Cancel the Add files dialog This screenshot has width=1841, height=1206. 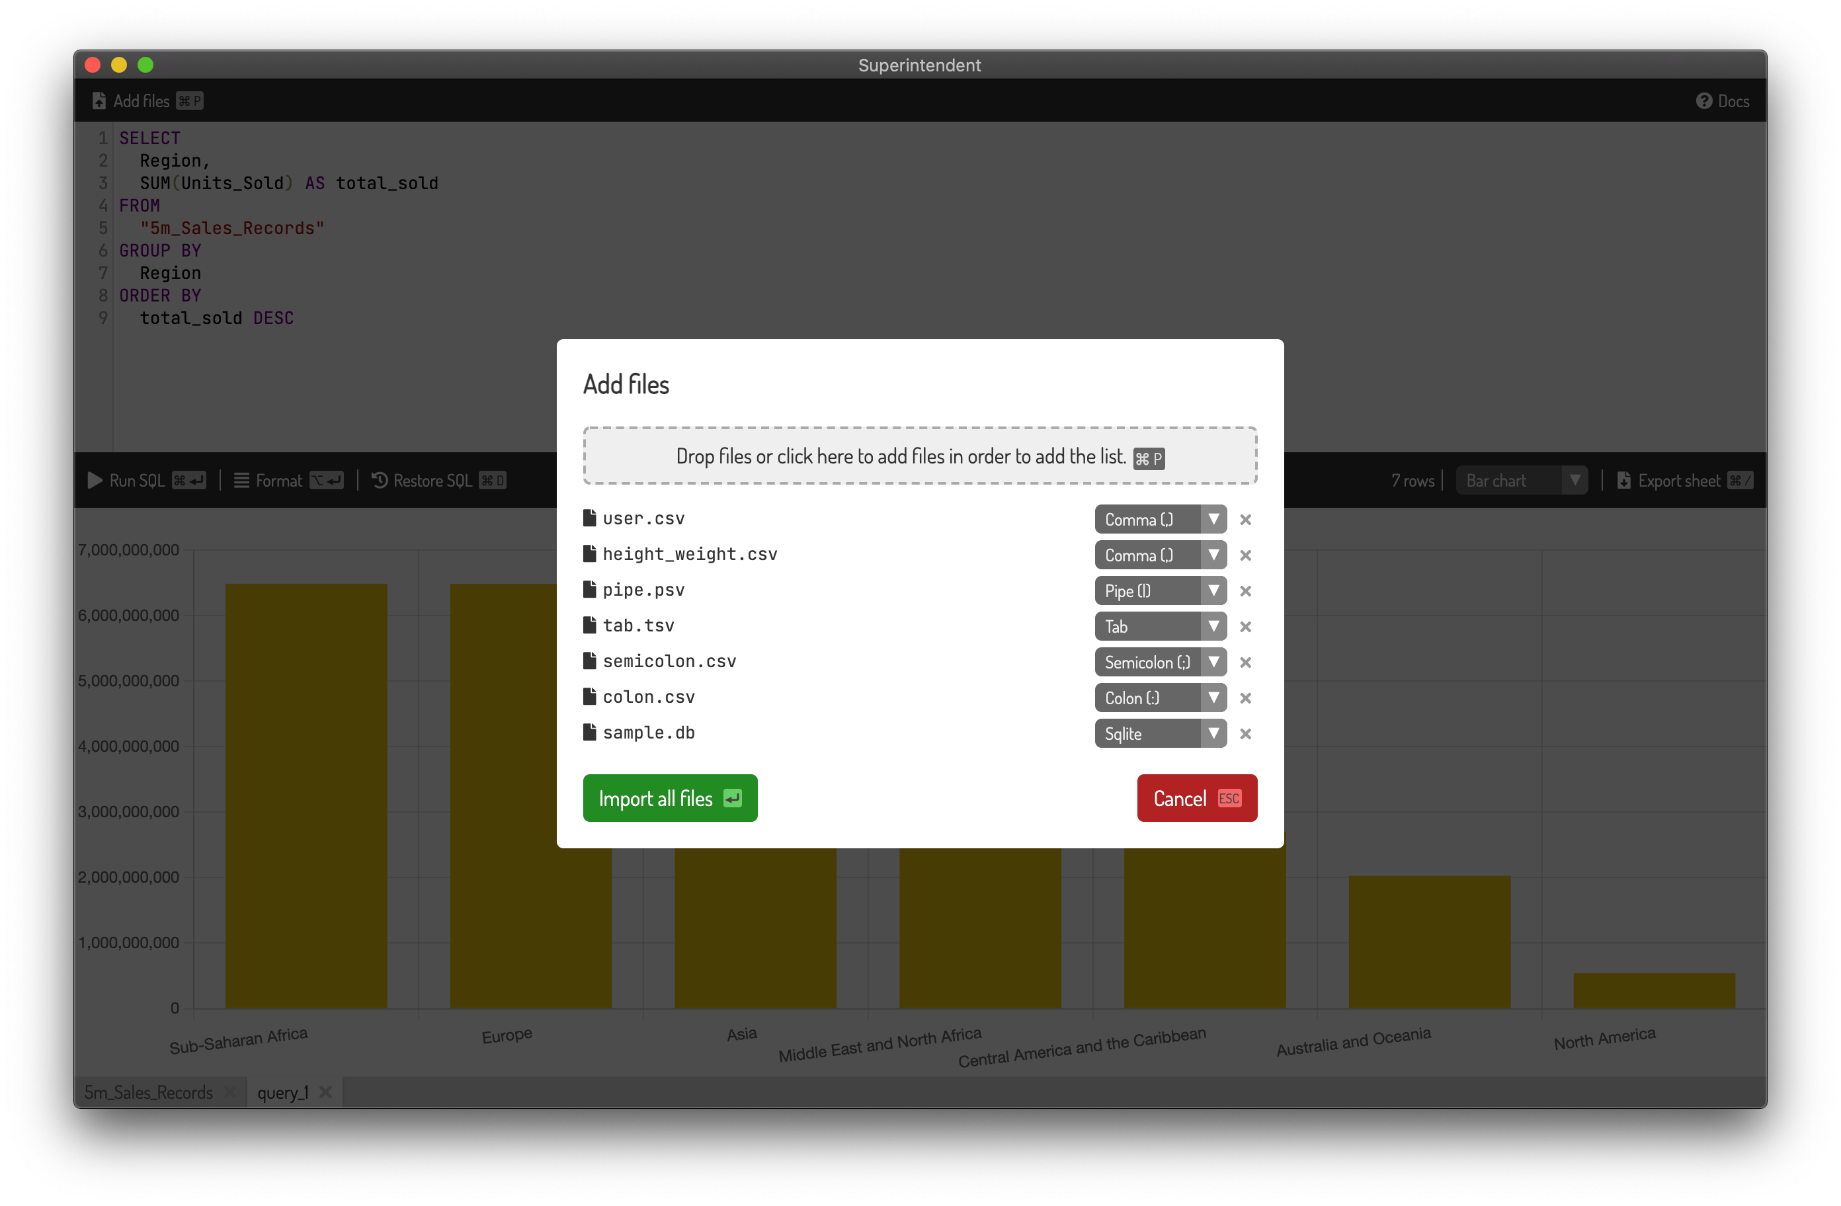[x=1196, y=797]
